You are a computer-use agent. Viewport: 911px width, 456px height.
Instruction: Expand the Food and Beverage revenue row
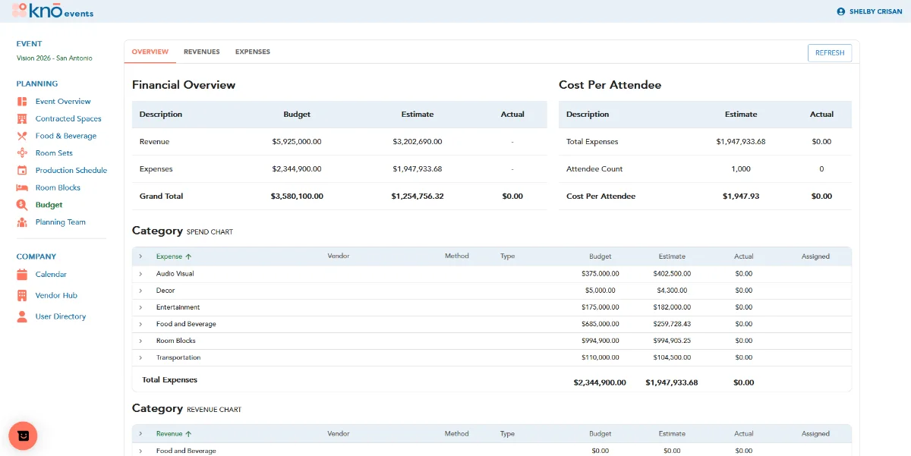[x=140, y=451]
